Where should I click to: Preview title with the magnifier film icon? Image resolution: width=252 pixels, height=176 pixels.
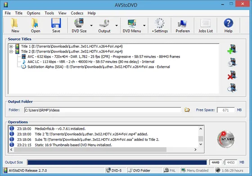[232, 88]
